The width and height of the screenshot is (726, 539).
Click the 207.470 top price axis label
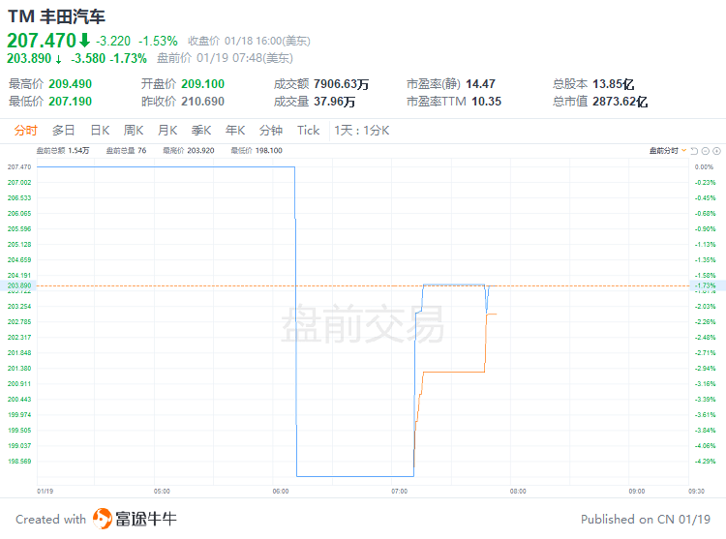19,166
